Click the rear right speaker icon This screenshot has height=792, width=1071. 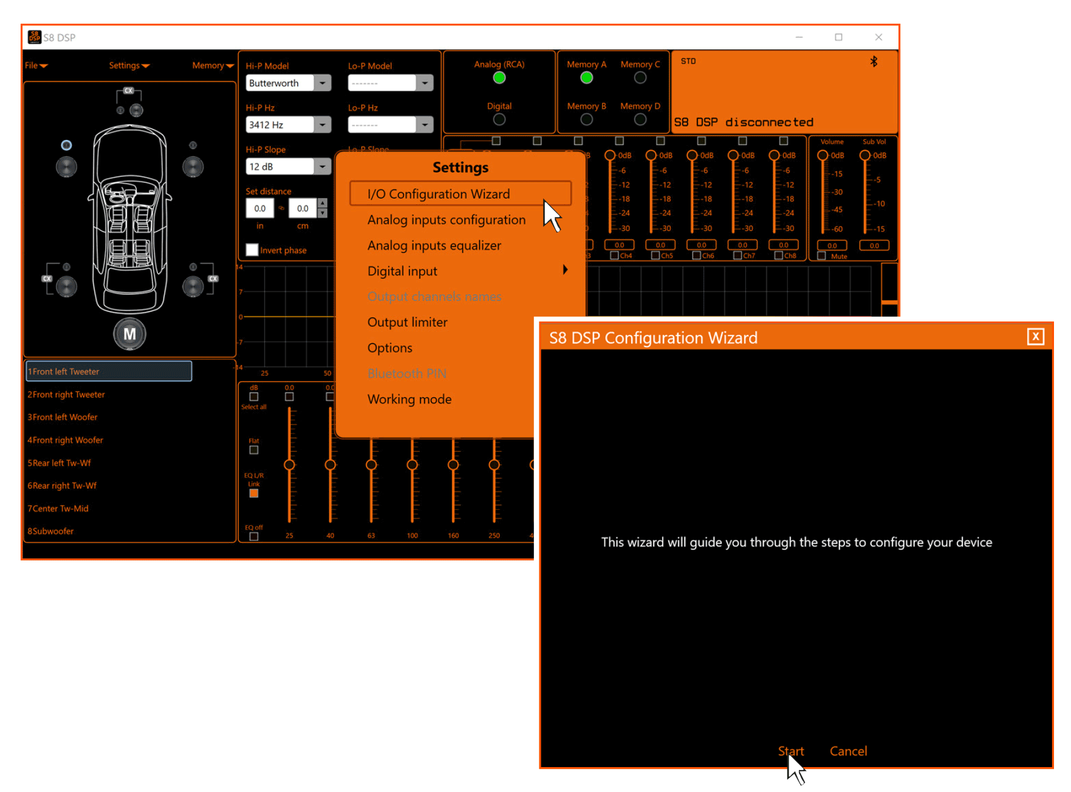point(193,286)
